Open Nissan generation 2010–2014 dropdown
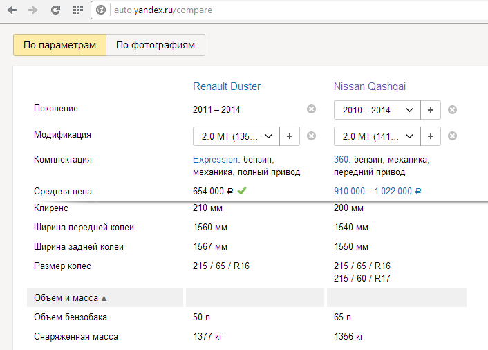 (x=377, y=110)
